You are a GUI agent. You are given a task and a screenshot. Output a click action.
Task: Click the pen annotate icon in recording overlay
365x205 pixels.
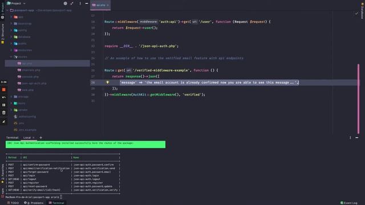click(4, 121)
